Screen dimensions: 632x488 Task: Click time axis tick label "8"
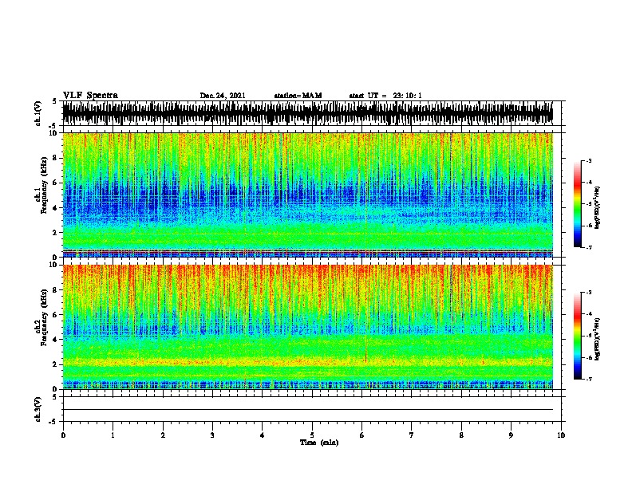(x=461, y=435)
